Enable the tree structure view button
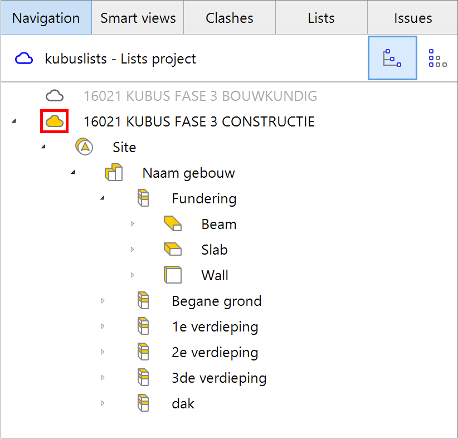Viewport: 458px width, 439px height. (392, 58)
